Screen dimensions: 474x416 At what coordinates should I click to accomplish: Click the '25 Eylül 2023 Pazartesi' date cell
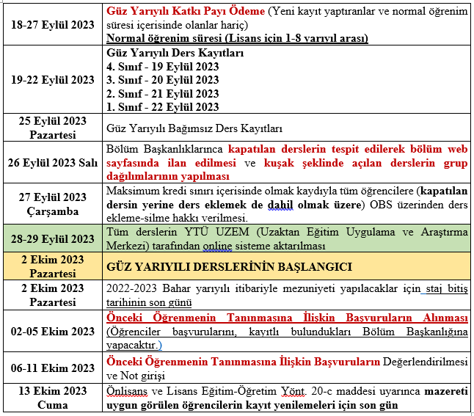(52, 128)
